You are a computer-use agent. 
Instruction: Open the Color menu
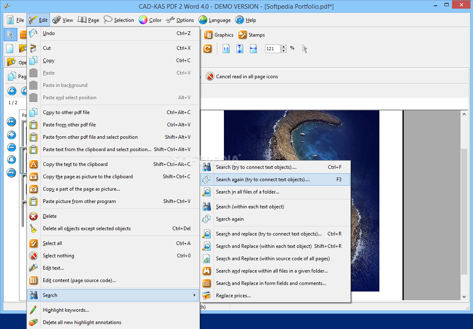(150, 20)
